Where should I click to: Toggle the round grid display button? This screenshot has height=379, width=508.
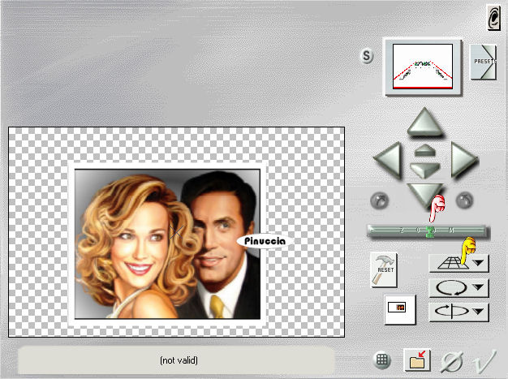pyautogui.click(x=381, y=360)
